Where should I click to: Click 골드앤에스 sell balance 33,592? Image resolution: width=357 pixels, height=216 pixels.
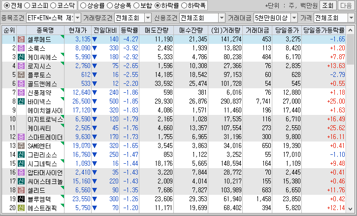tap(163, 83)
